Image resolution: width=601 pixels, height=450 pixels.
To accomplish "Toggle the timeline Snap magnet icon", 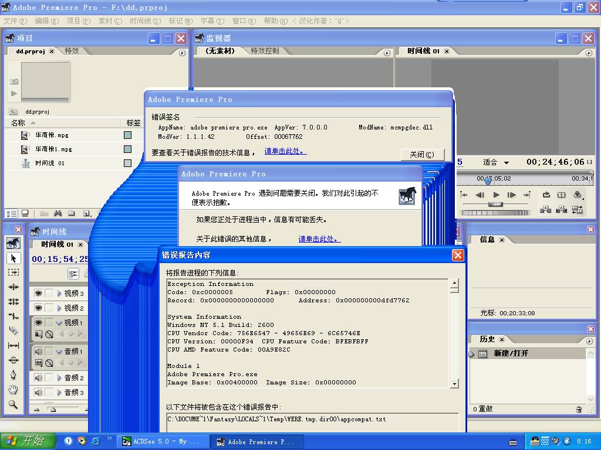I will [x=73, y=273].
